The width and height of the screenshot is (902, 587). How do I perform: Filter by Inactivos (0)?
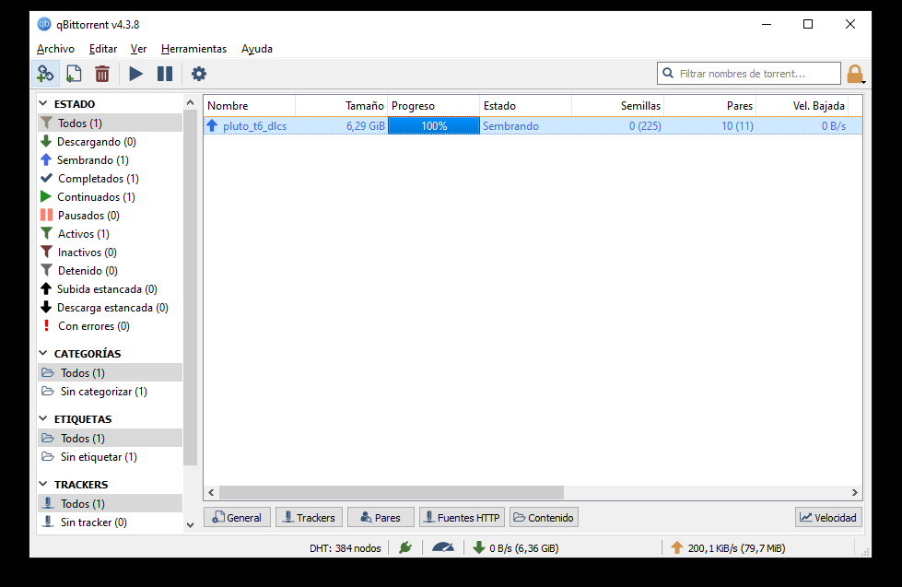click(x=110, y=252)
